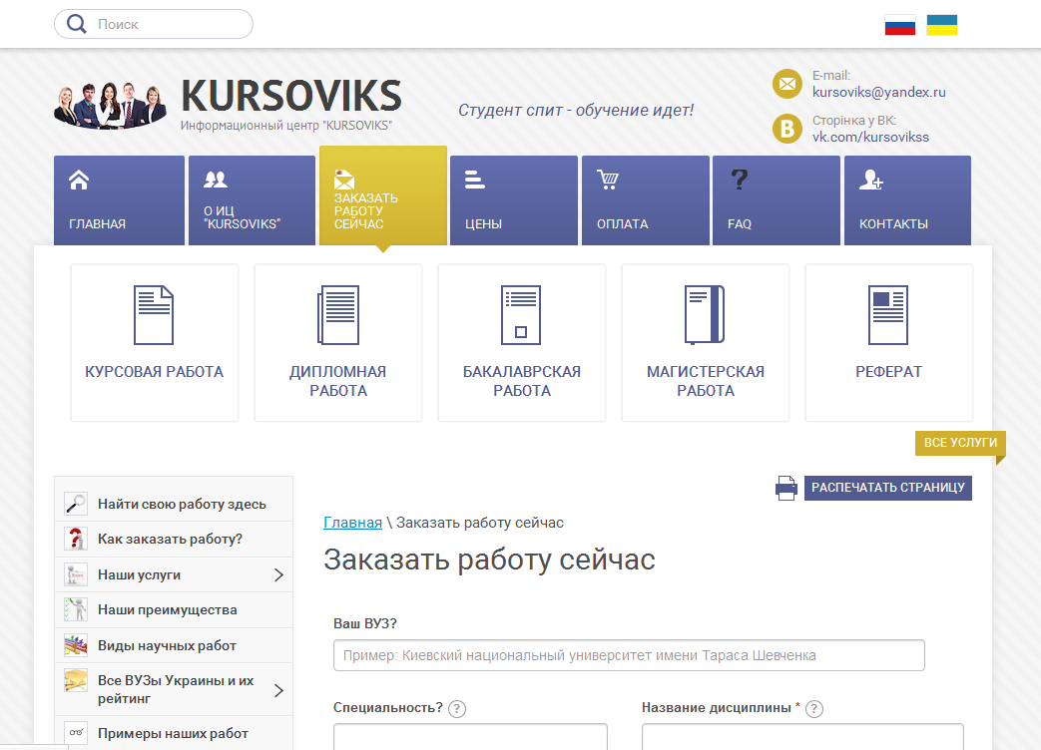Click the search magnifier icon

pyautogui.click(x=76, y=24)
